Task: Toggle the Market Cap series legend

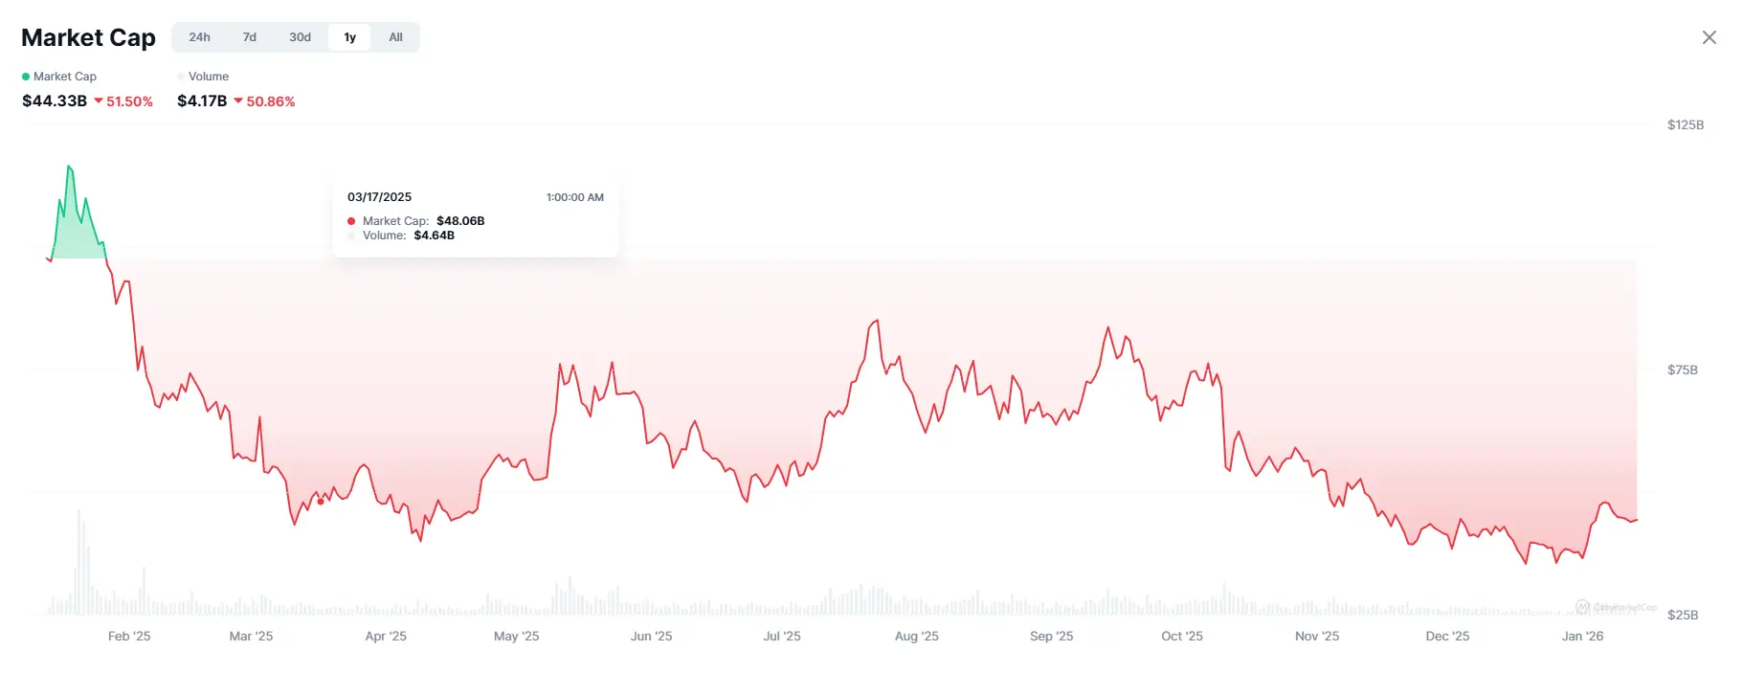Action: tap(64, 77)
